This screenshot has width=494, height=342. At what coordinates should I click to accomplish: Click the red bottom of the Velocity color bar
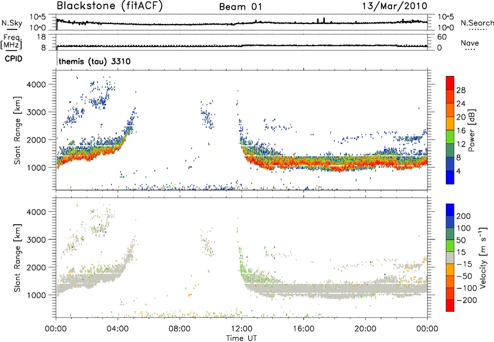coord(450,306)
